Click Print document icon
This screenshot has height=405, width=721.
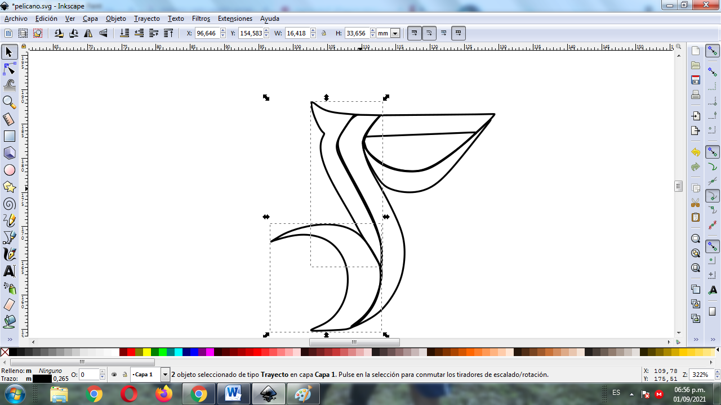click(696, 94)
